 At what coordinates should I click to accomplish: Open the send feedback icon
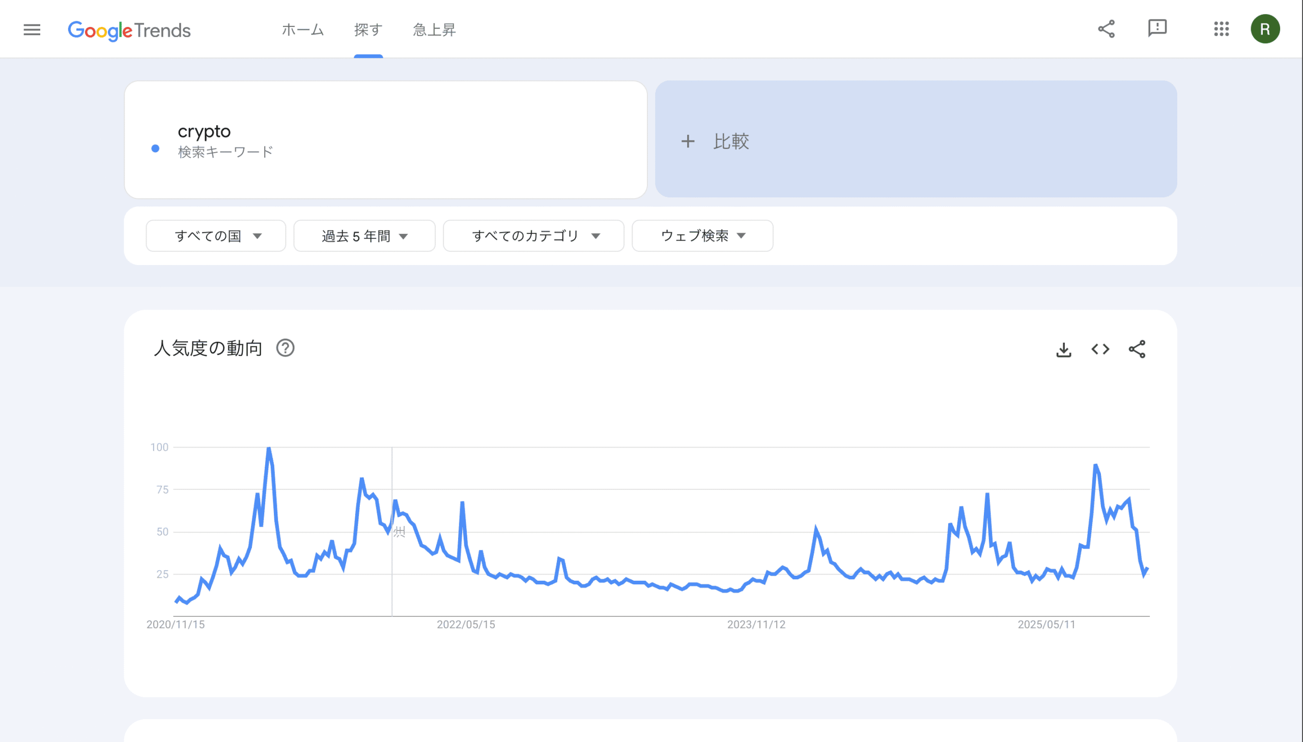coord(1157,28)
